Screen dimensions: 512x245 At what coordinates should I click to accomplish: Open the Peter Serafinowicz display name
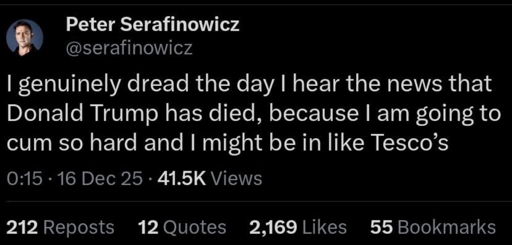tap(152, 25)
